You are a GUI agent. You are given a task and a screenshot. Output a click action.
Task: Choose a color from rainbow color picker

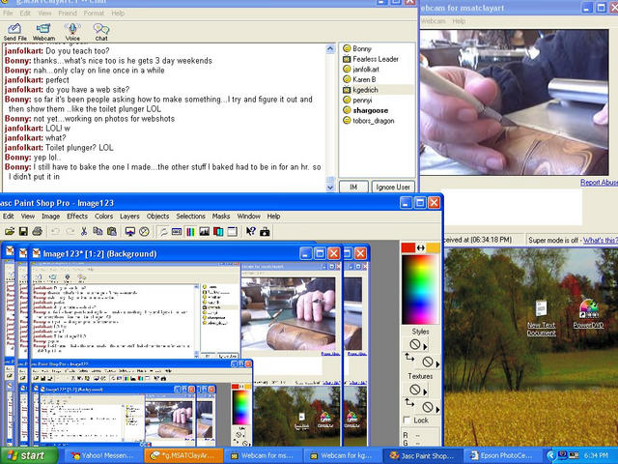(419, 290)
